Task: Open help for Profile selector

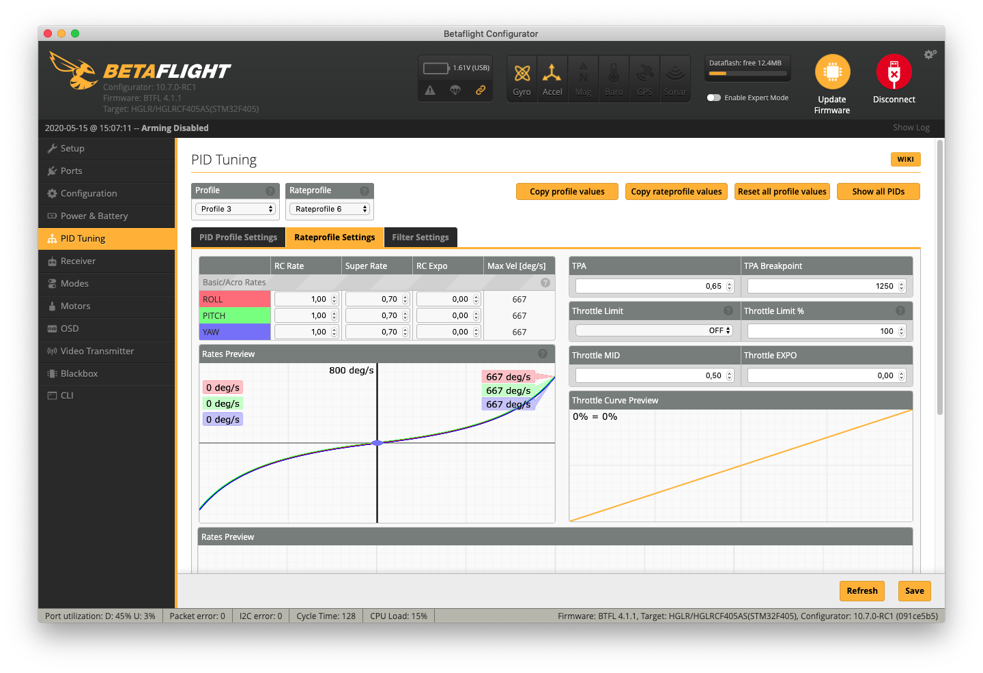Action: [x=270, y=191]
